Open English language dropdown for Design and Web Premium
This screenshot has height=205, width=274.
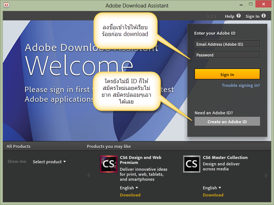(x=129, y=188)
